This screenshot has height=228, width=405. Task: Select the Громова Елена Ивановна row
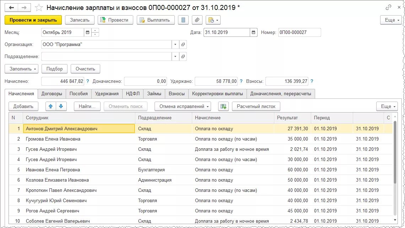200,139
